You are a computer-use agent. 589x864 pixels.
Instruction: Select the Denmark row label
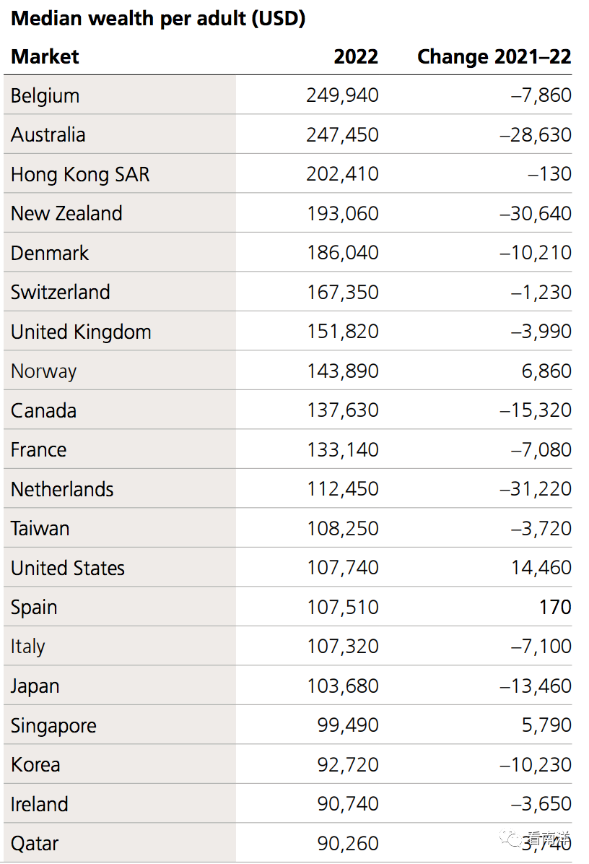pos(50,253)
